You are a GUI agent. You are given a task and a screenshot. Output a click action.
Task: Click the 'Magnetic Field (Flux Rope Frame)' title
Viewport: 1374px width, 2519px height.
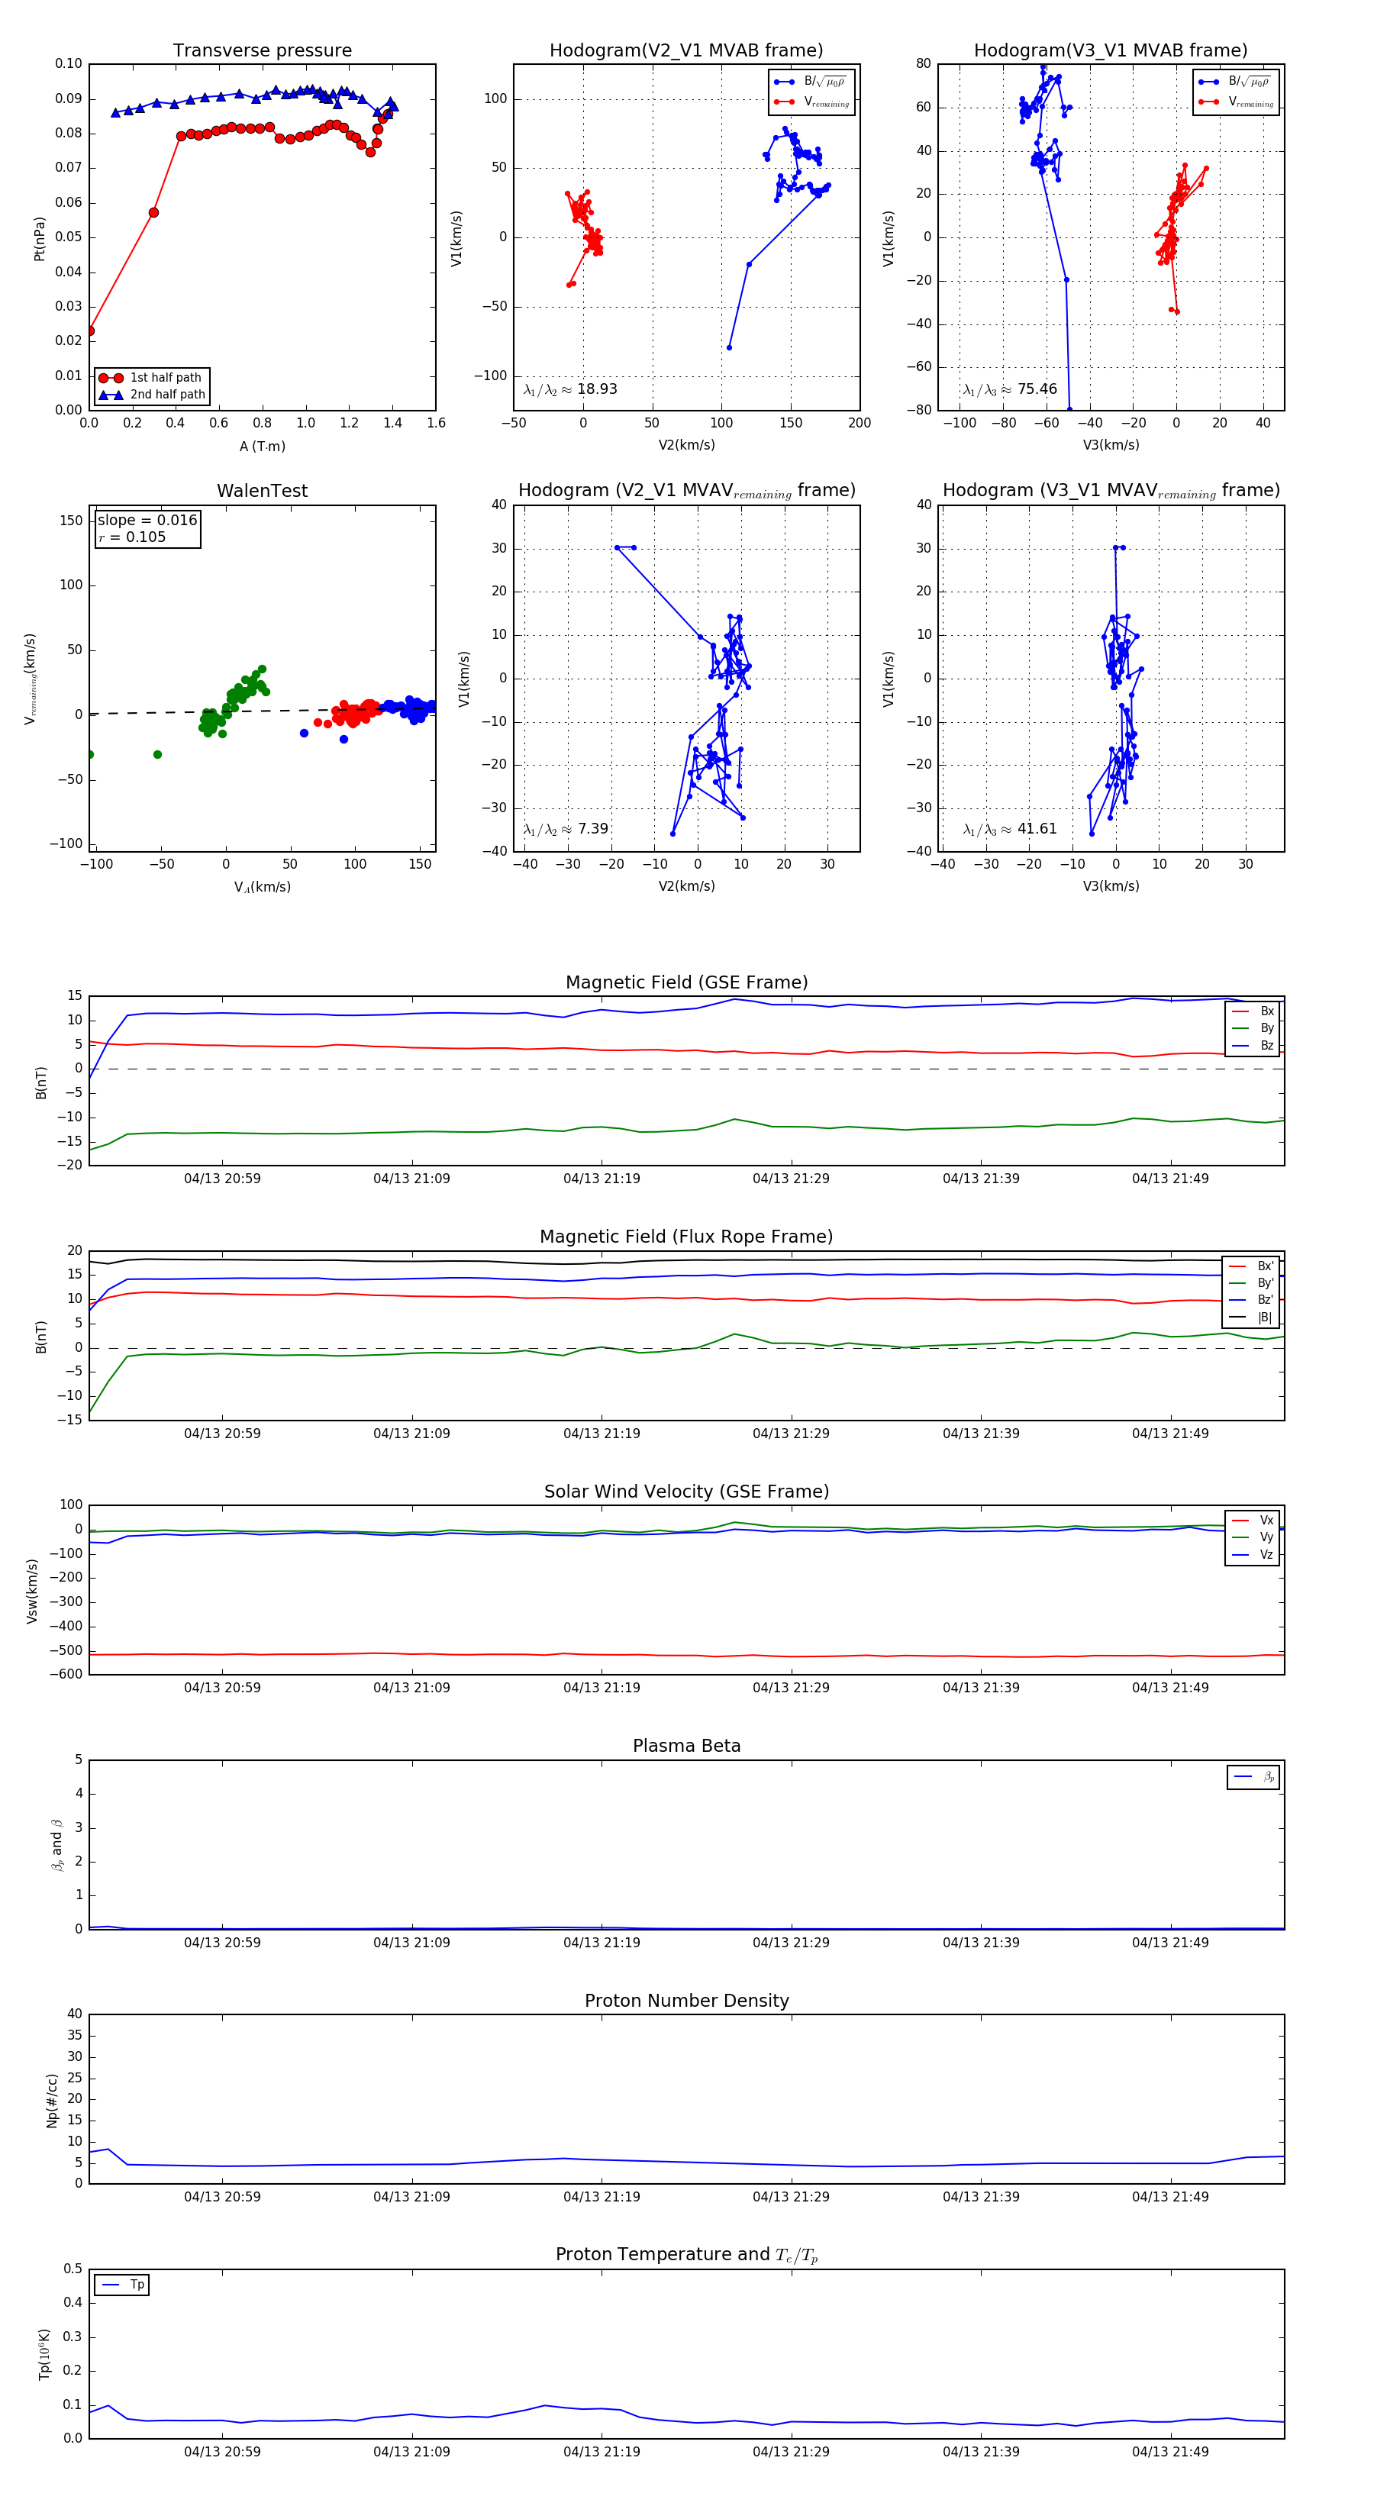click(x=686, y=1237)
